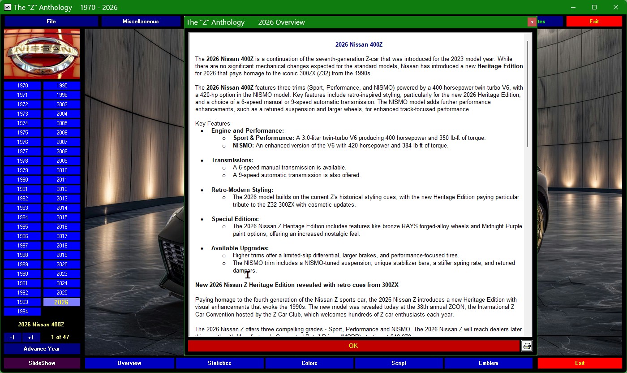Image resolution: width=627 pixels, height=373 pixels.
Task: Start the SlideShow
Action: (x=42, y=363)
